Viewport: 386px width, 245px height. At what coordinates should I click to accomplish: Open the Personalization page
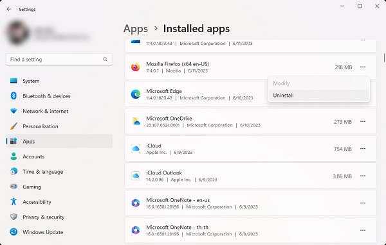pos(59,126)
